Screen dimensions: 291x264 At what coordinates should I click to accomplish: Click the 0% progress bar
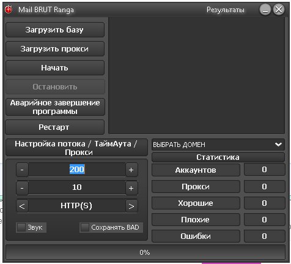(145, 252)
